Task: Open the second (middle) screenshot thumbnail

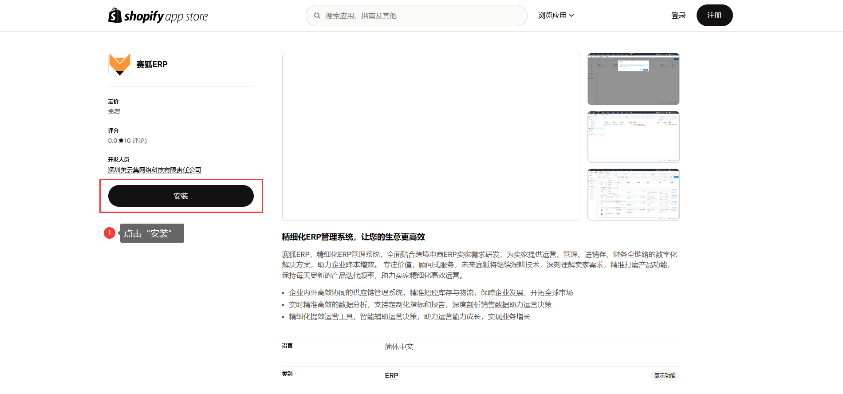Action: point(633,137)
